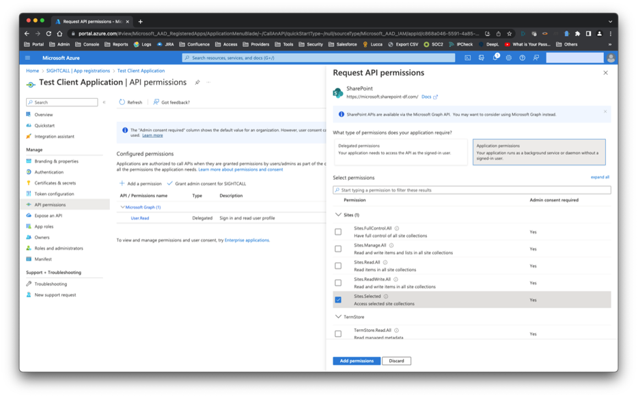Show info for Sites.ReadWrite.All permission

point(396,279)
